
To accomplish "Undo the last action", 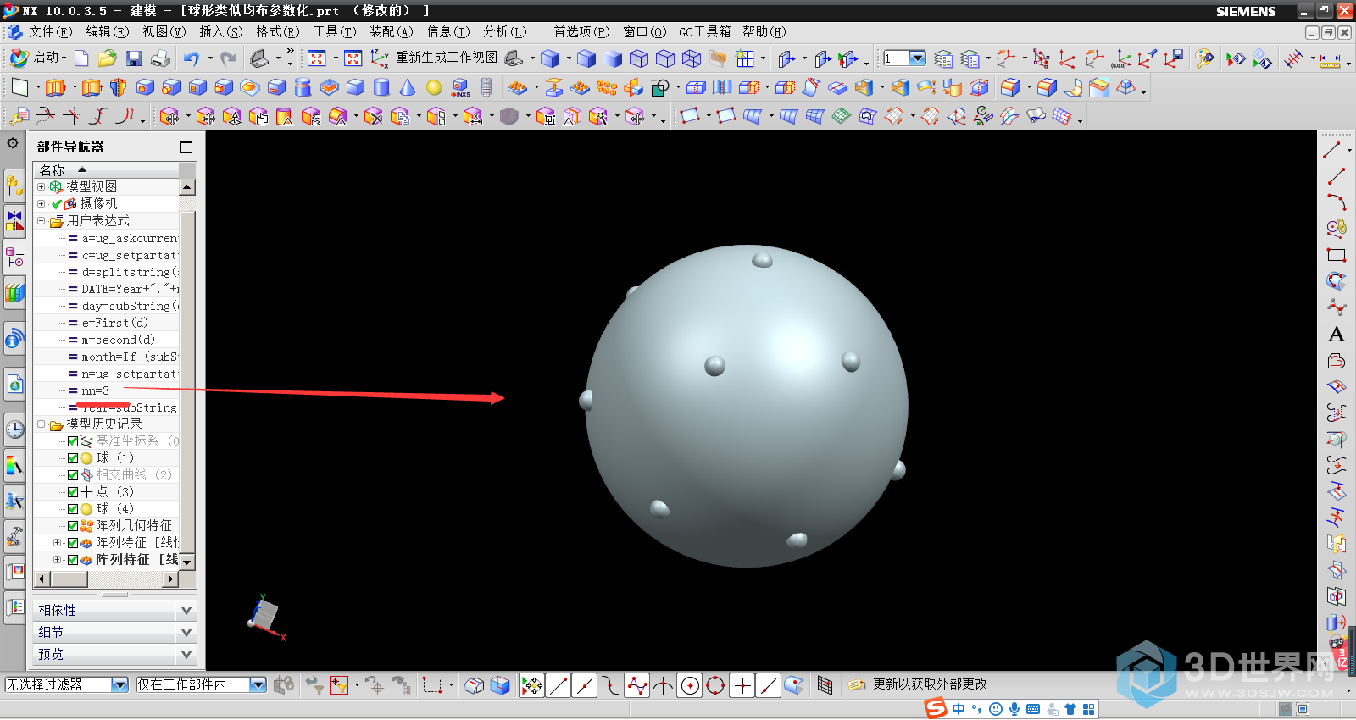I will (x=192, y=58).
